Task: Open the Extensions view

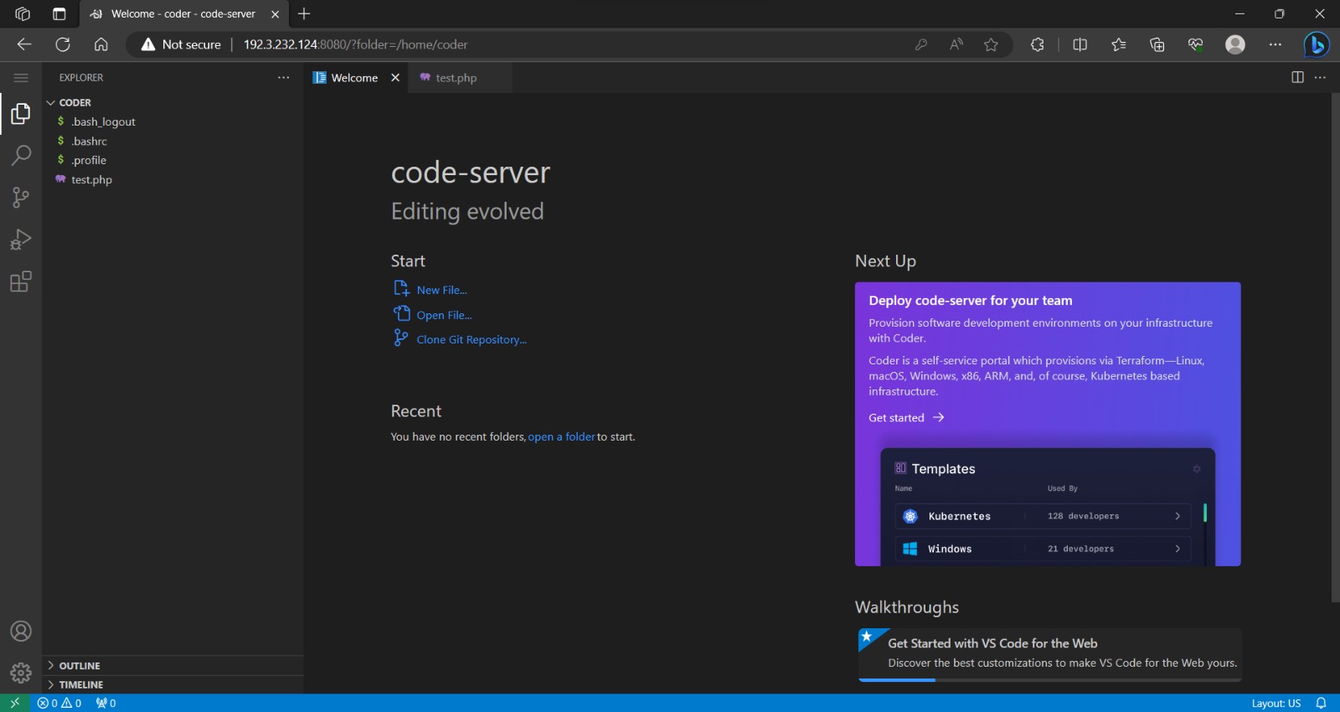Action: (21, 281)
